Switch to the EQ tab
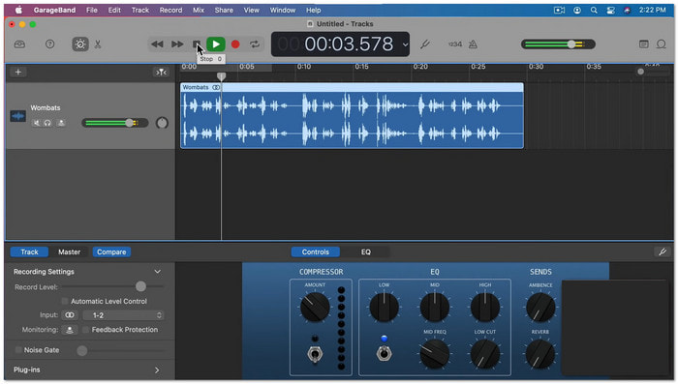The height and width of the screenshot is (384, 678). (366, 251)
